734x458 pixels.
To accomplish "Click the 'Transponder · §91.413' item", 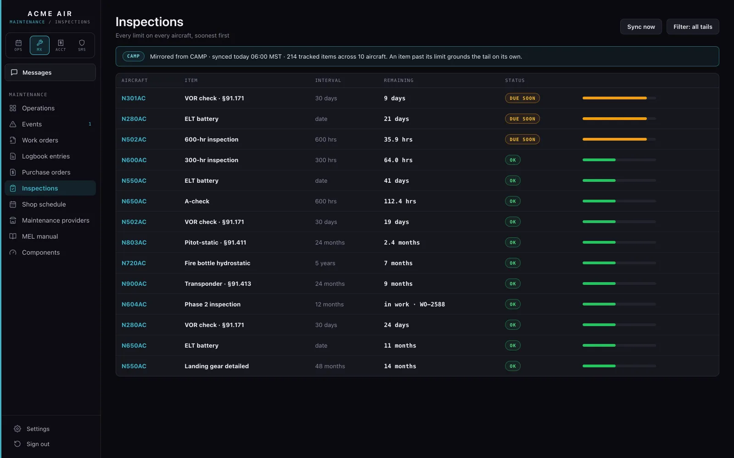I will click(x=218, y=284).
